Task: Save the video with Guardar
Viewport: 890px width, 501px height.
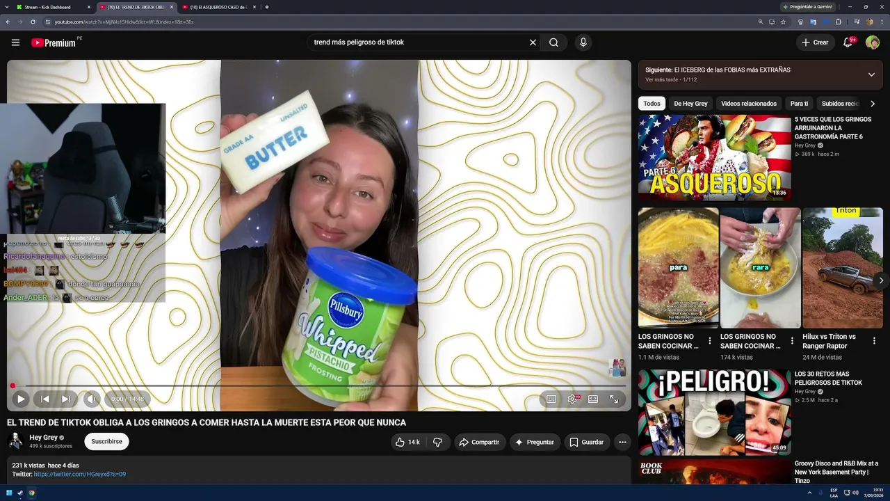Action: point(587,442)
